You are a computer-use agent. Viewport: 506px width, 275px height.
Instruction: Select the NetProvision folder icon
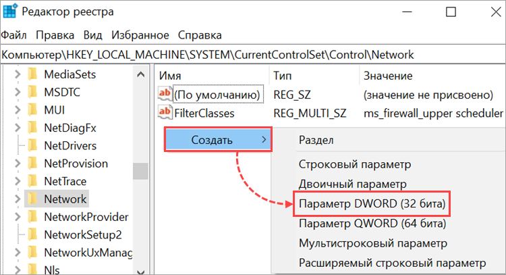(32, 164)
